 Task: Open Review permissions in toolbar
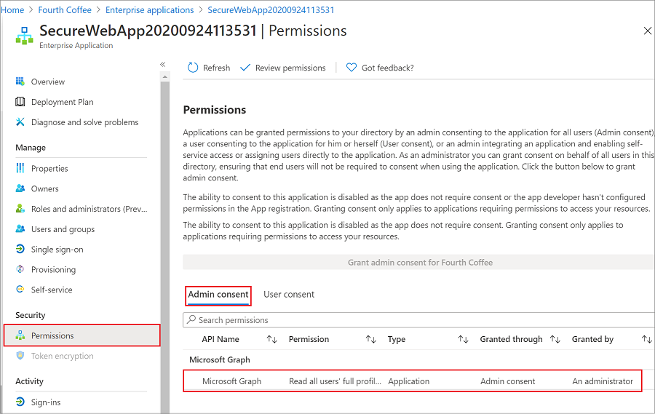pyautogui.click(x=283, y=68)
